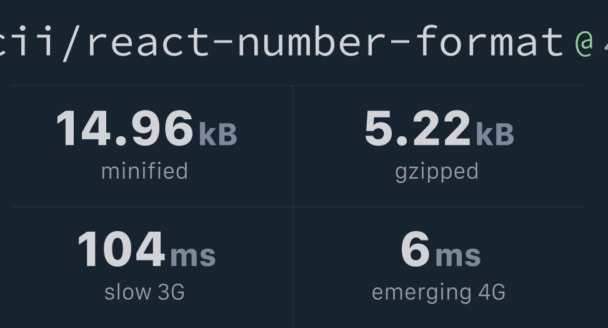Viewport: 608px width, 328px height.
Task: Click the partial 'cii' text before the slash
Action: [x=26, y=41]
